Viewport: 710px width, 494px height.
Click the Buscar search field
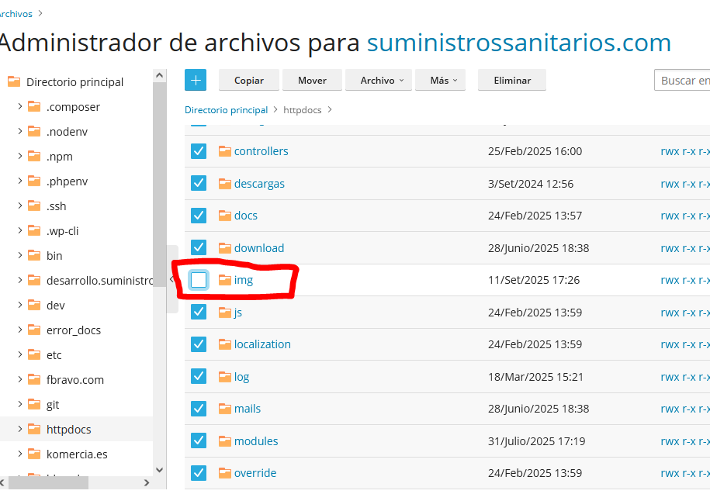(x=681, y=80)
